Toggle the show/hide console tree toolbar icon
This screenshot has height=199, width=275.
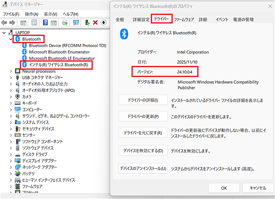[23, 23]
